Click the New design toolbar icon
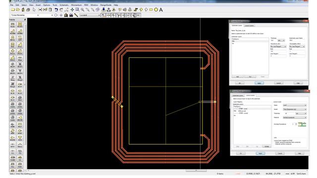Viewport: 317px width, 178px height. (x=13, y=10)
